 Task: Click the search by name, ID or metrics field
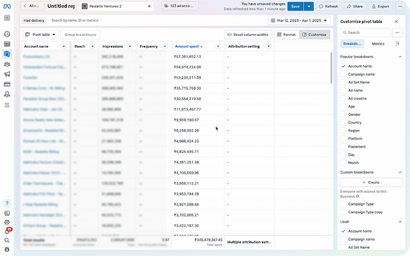click(154, 20)
